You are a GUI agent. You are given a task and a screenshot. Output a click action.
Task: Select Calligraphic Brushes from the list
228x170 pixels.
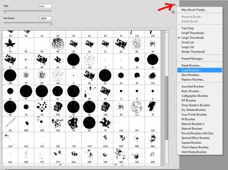pos(195,96)
